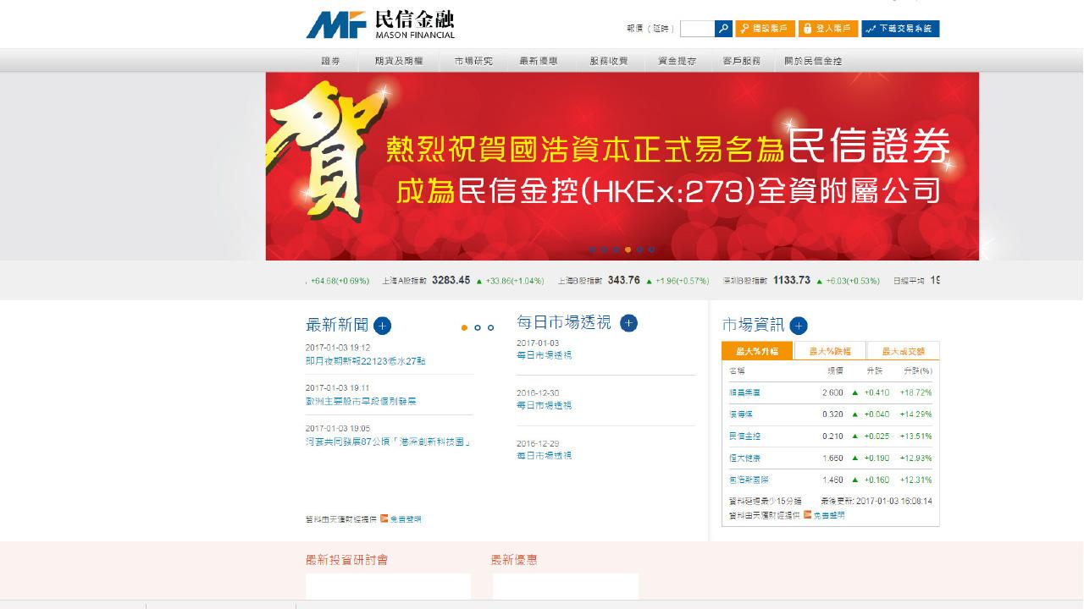Select the first banner carousel dot
Viewport: 1084px width, 609px height.
click(592, 250)
